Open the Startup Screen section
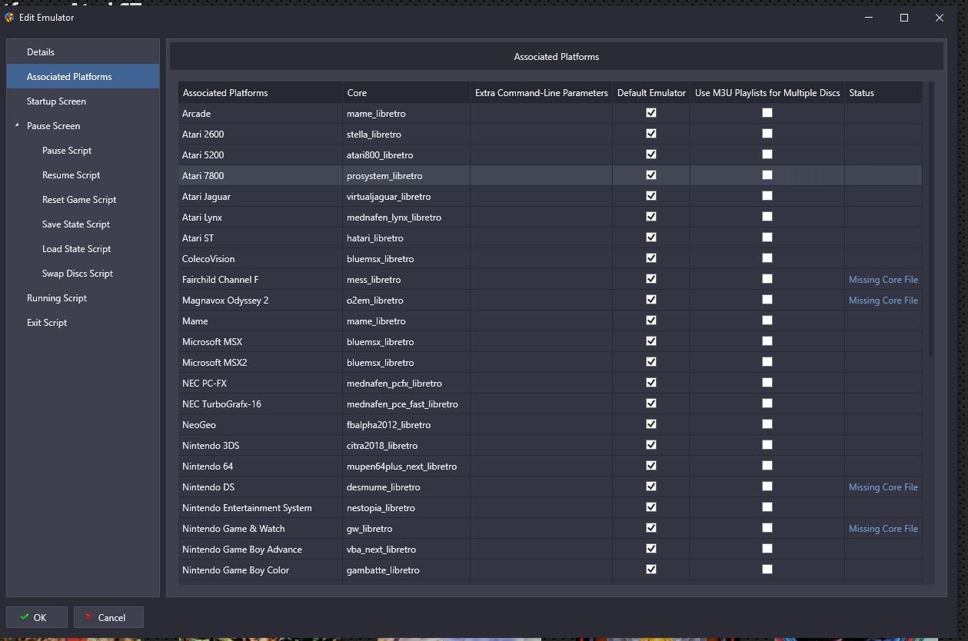The width and height of the screenshot is (968, 641). tap(83, 101)
